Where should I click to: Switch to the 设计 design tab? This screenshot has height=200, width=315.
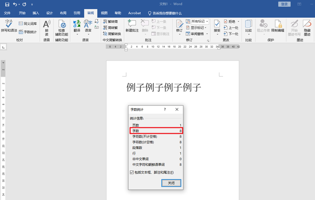49,13
